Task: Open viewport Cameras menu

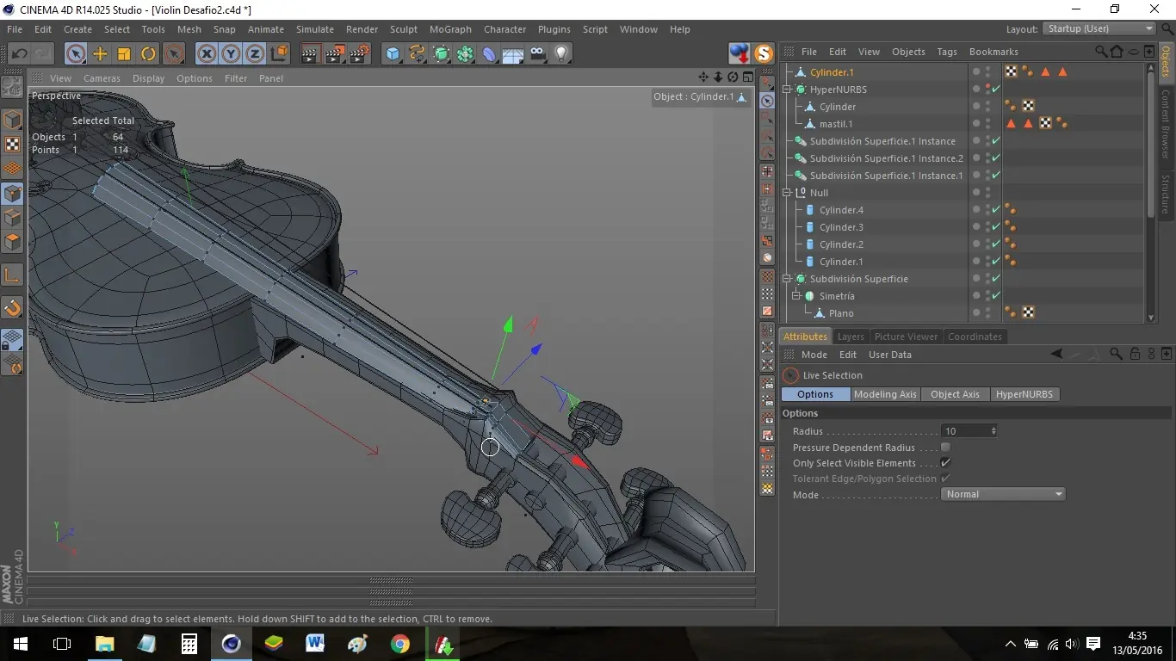Action: point(102,78)
